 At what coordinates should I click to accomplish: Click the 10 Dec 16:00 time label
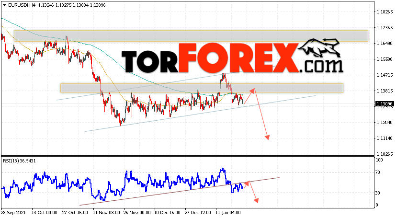tap(168, 213)
